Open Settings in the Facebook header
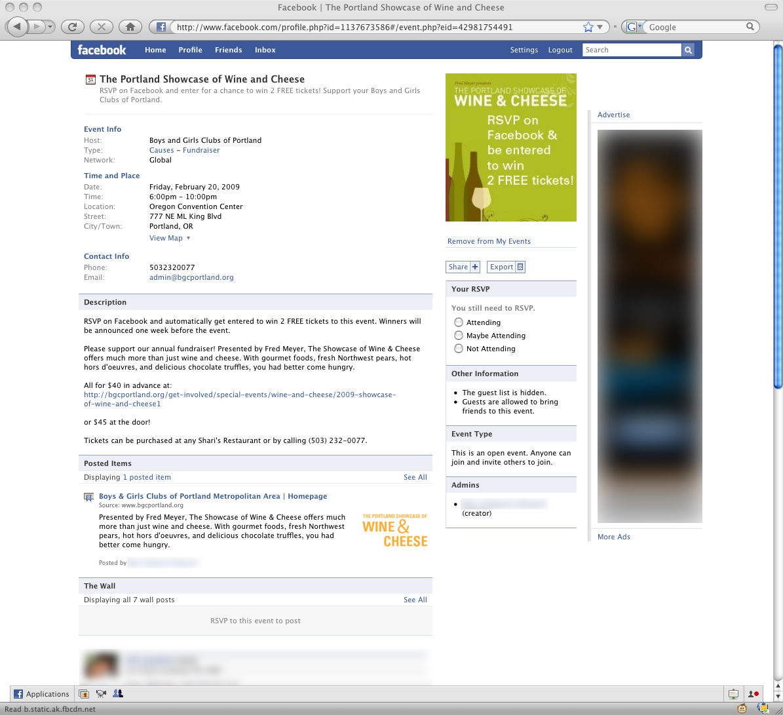 [524, 50]
